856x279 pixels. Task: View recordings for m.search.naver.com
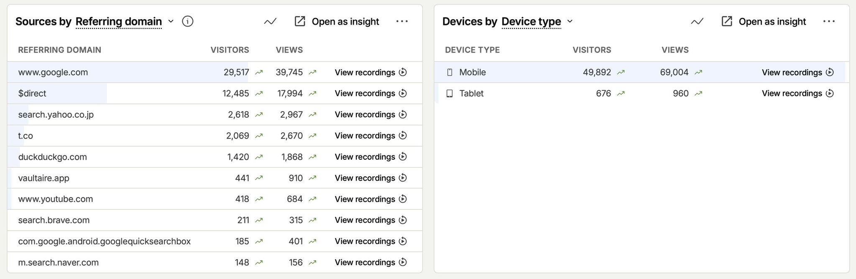371,262
